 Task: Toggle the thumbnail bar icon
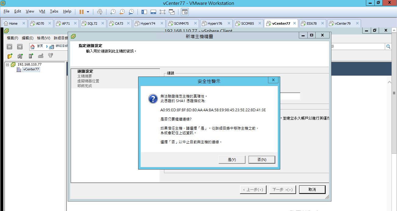pyautogui.click(x=153, y=12)
